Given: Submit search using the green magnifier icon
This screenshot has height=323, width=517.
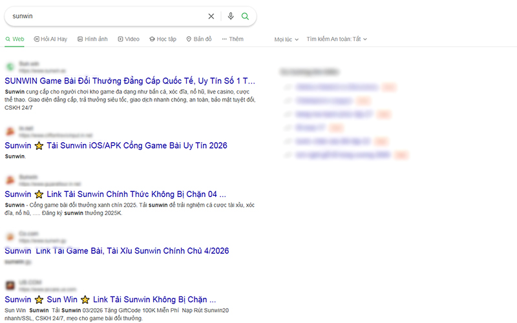Looking at the screenshot, I should pos(245,16).
